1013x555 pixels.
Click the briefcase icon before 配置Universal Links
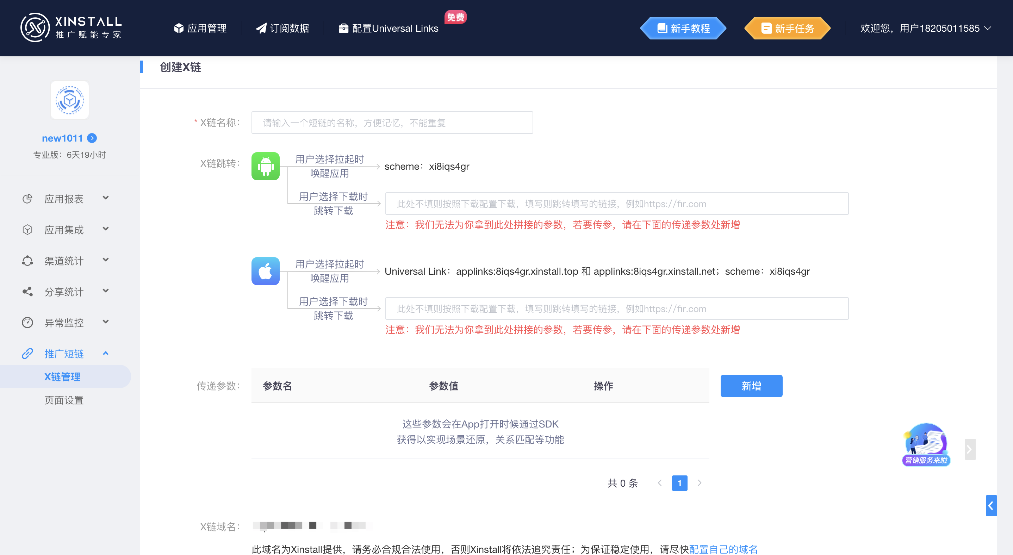(344, 28)
